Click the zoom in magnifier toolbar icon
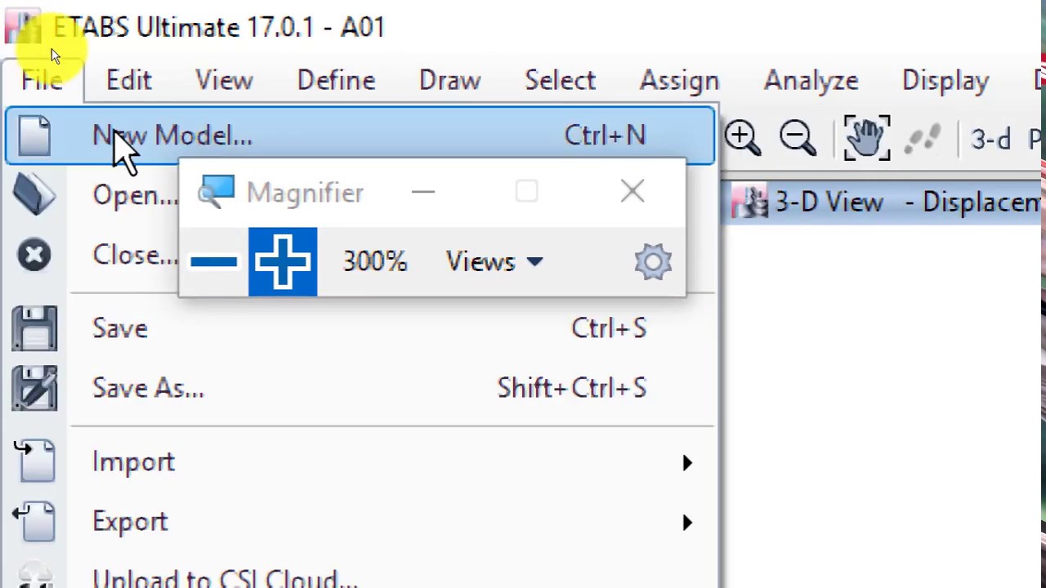This screenshot has height=588, width=1046. [742, 137]
